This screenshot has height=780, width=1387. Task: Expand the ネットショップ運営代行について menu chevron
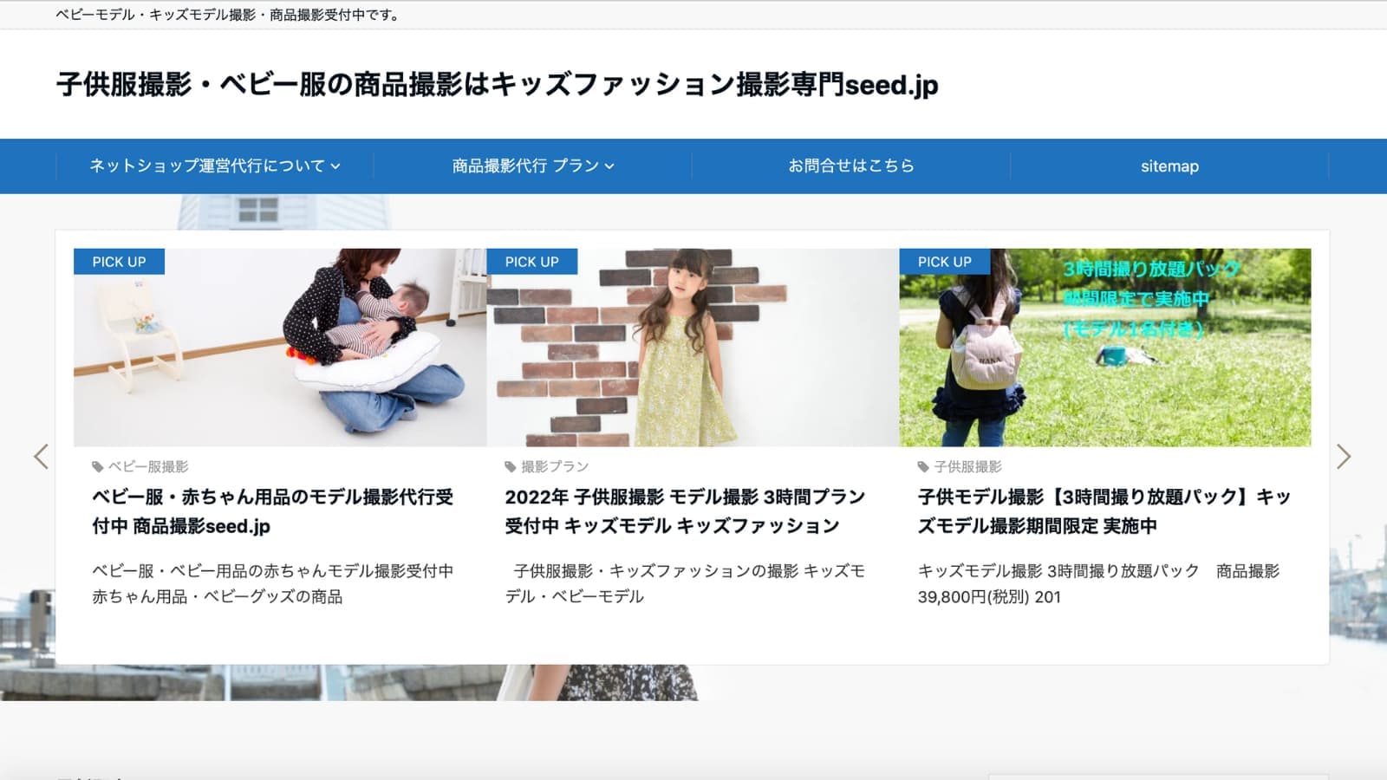pos(335,166)
